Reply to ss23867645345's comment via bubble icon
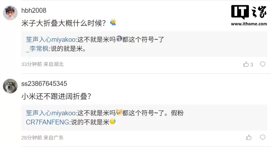Viewport: 271px width, 147px height. pyautogui.click(x=263, y=137)
